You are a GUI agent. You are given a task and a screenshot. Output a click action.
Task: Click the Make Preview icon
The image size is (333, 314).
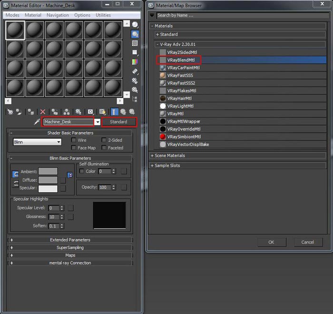pyautogui.click(x=135, y=71)
